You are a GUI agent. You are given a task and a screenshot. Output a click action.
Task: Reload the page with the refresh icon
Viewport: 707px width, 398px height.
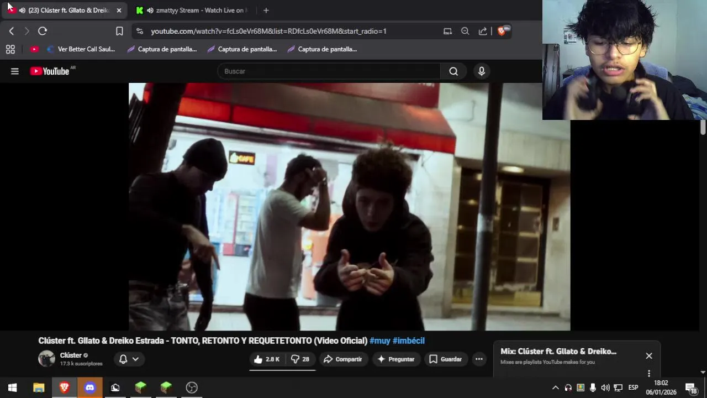point(43,32)
